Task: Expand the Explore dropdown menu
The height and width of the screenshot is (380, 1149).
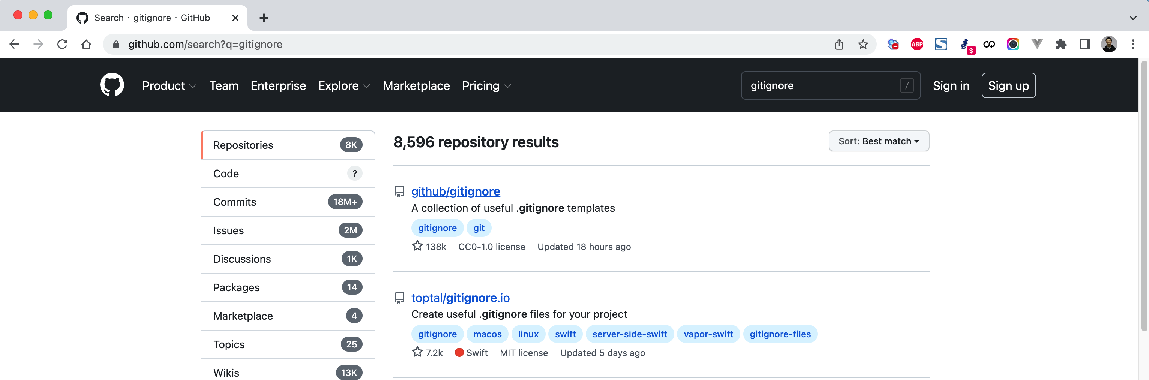Action: (344, 85)
